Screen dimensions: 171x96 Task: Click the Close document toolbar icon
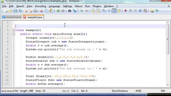[x=25, y=11]
